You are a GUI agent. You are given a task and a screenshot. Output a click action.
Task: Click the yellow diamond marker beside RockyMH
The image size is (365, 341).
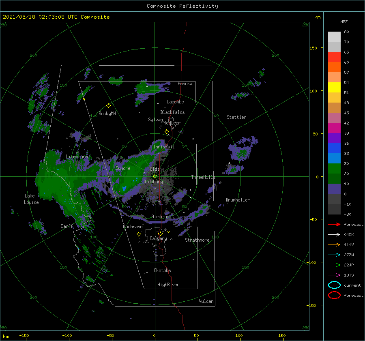click(x=108, y=106)
